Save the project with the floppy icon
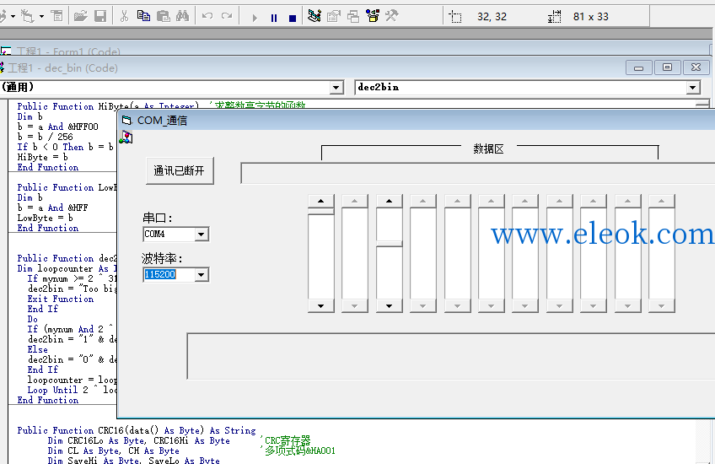Image resolution: width=715 pixels, height=464 pixels. pos(100,17)
